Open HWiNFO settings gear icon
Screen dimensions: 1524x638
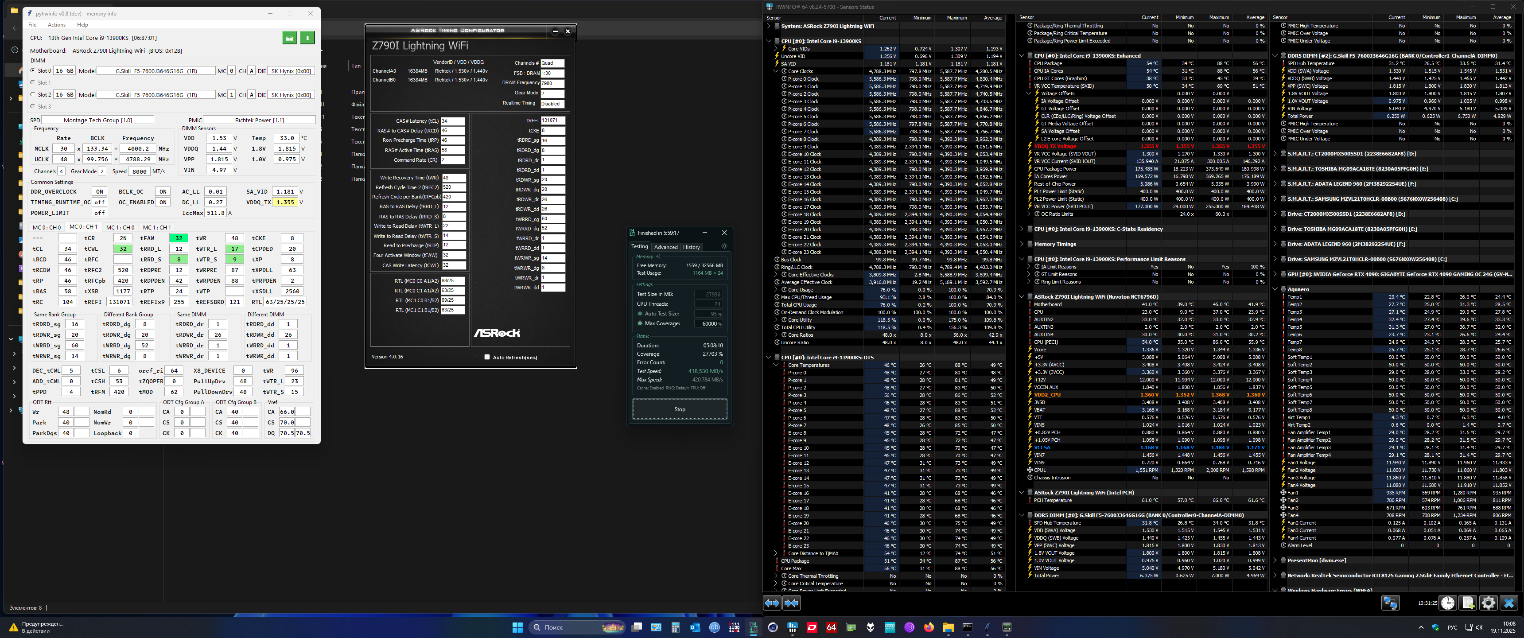point(1488,603)
